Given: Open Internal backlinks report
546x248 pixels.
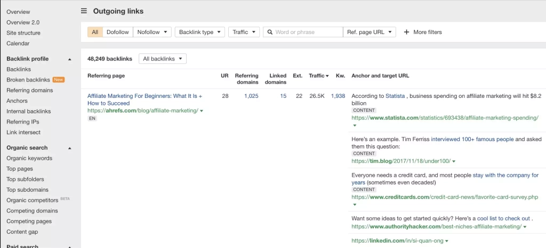Looking at the screenshot, I should [x=29, y=112].
